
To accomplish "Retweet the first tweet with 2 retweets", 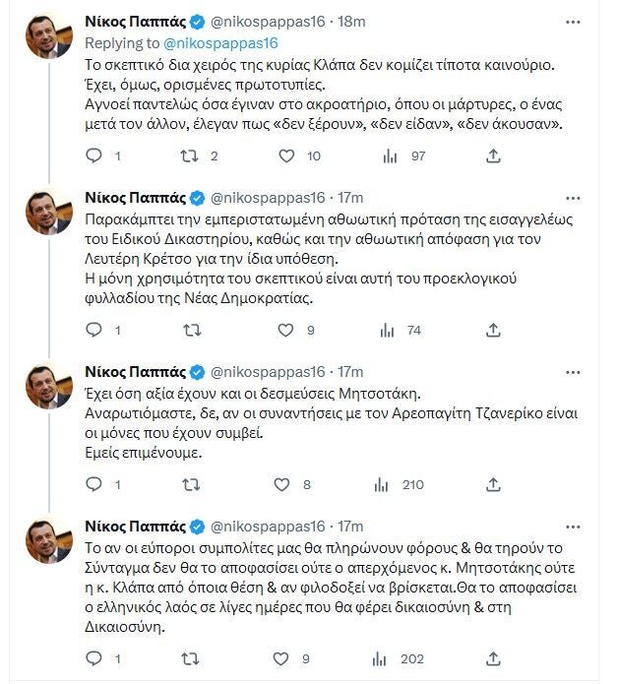I will pos(190,155).
